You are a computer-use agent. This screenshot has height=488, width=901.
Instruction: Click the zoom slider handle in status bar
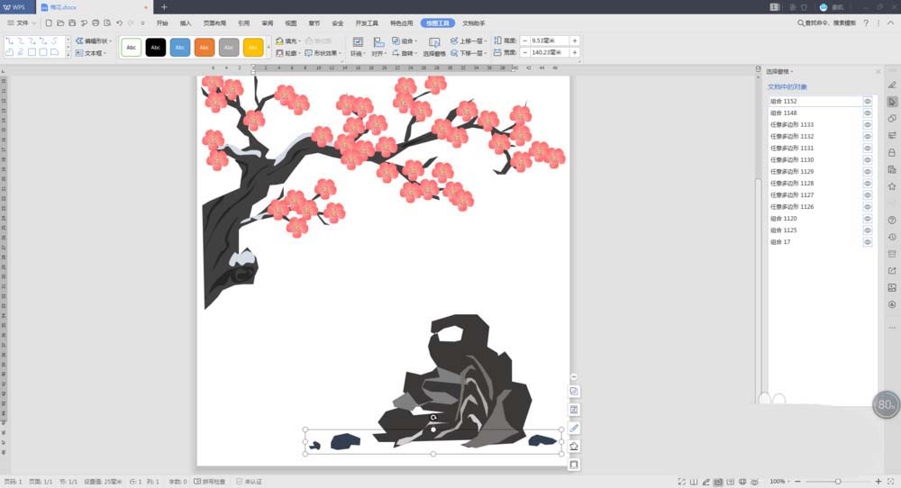click(x=838, y=481)
